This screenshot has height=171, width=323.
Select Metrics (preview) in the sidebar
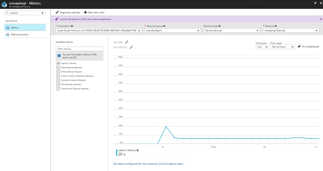25,34
